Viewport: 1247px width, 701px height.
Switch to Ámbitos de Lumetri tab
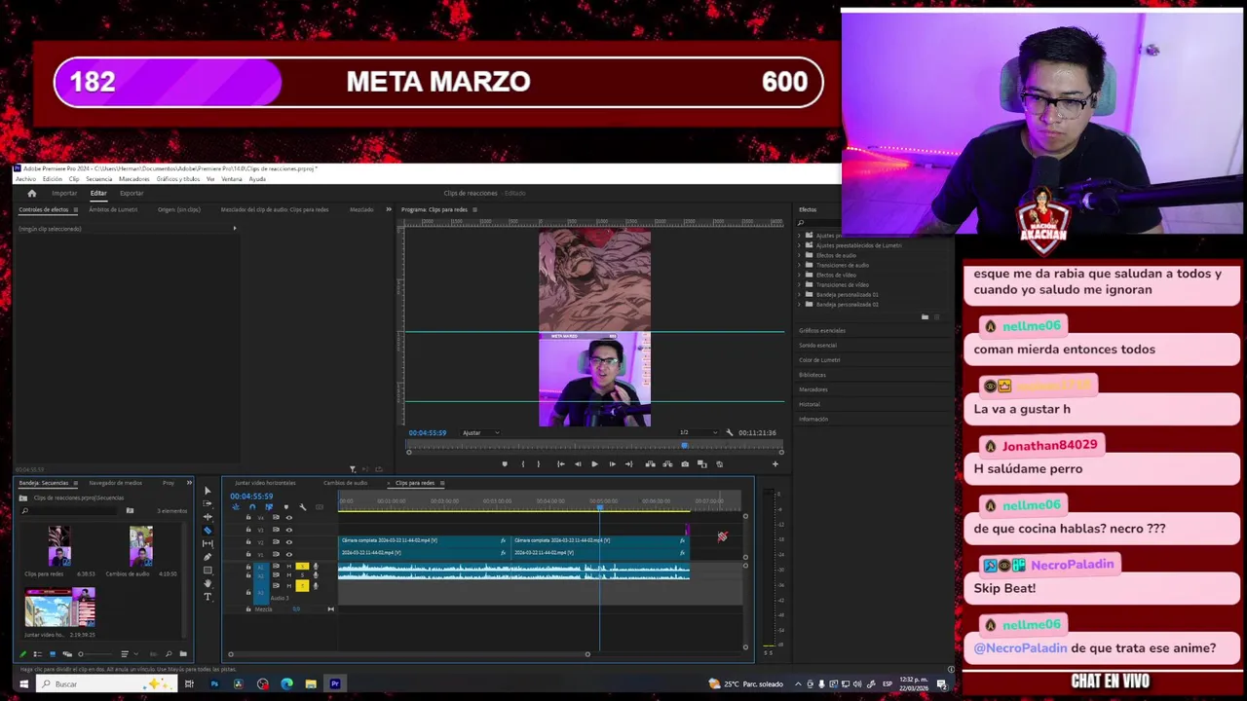113,209
